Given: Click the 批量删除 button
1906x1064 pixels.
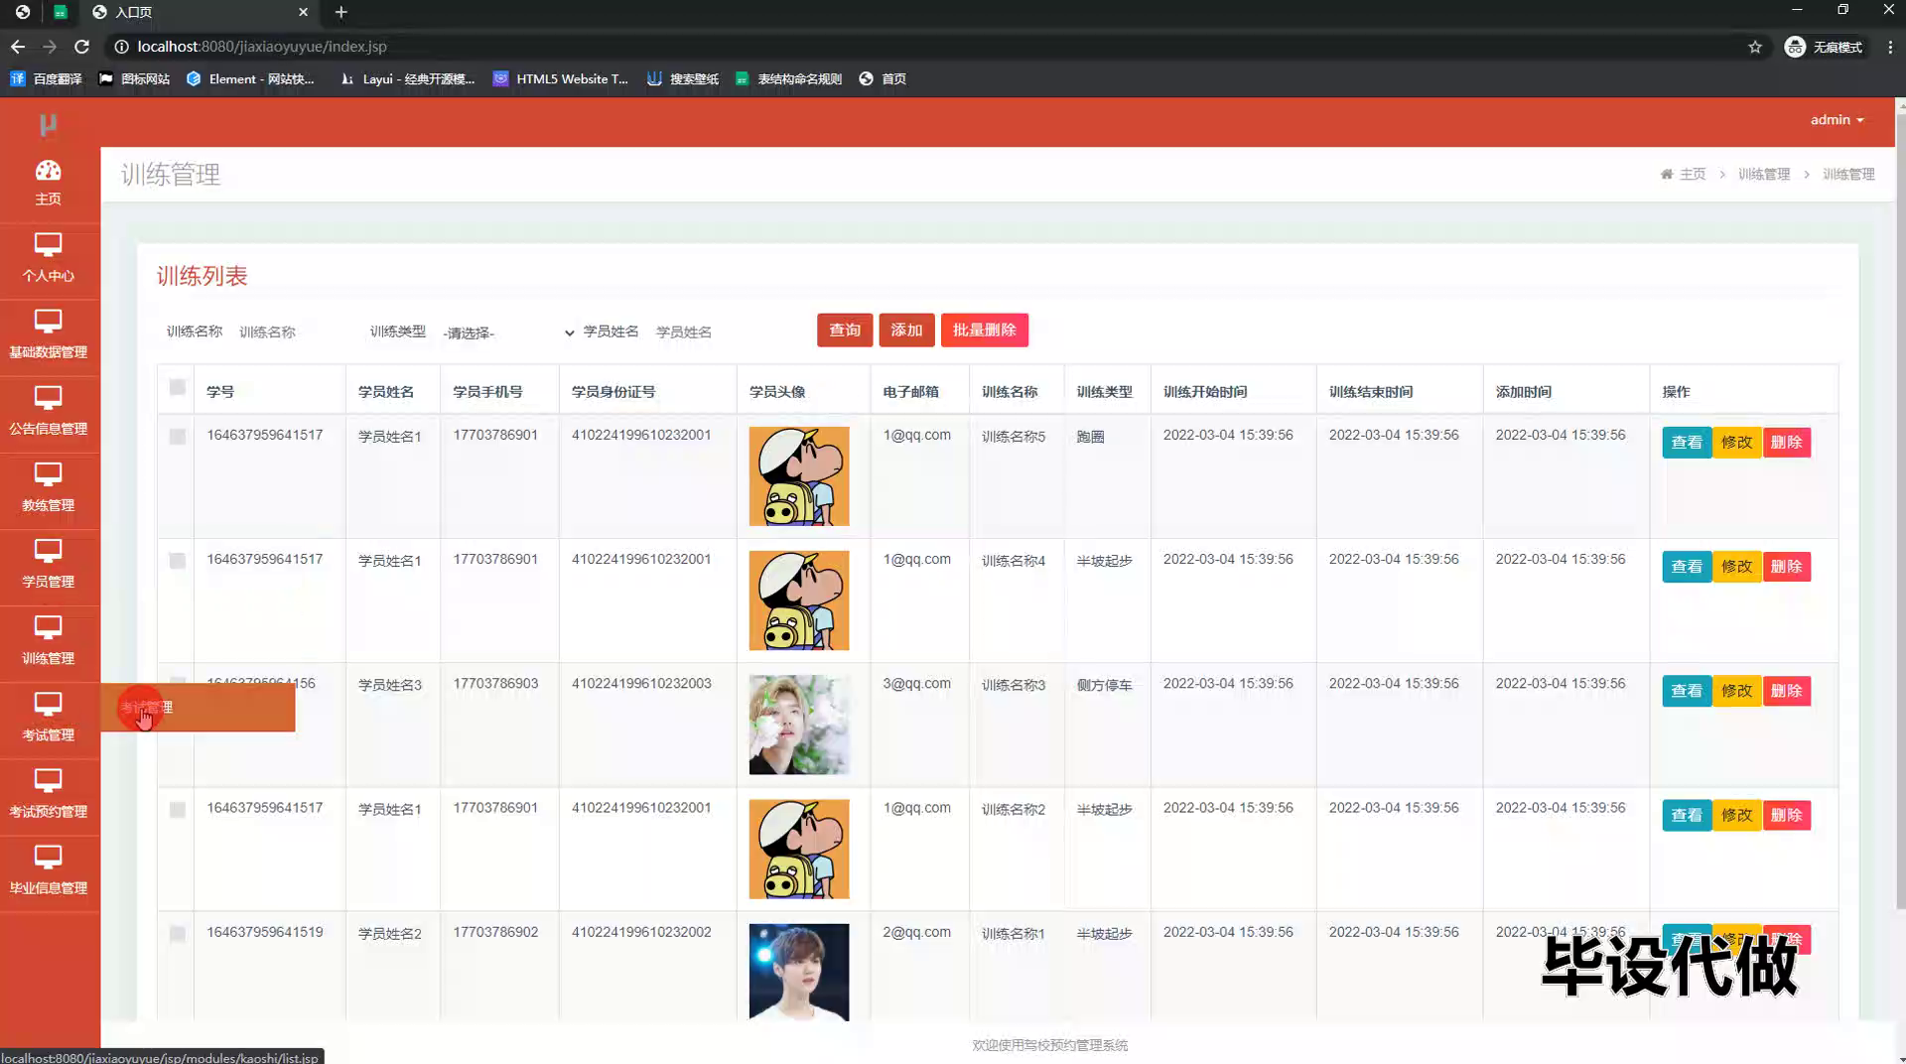Looking at the screenshot, I should point(984,330).
